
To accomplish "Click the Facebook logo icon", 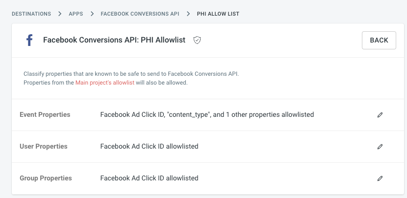I will tap(29, 41).
